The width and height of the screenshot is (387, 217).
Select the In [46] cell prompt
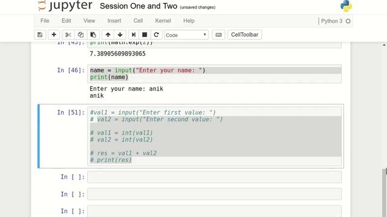point(71,71)
